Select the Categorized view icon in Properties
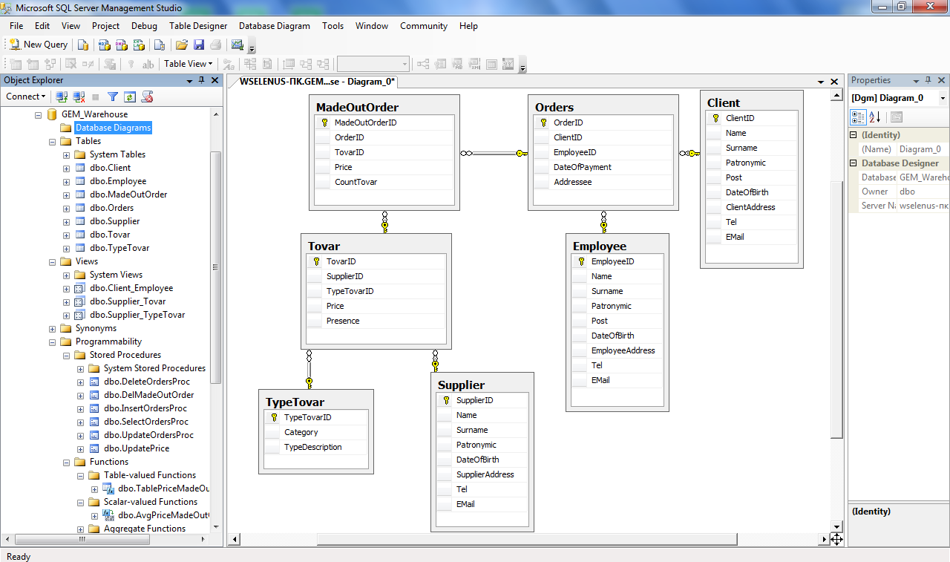Screen dimensions: 950x562 857,117
